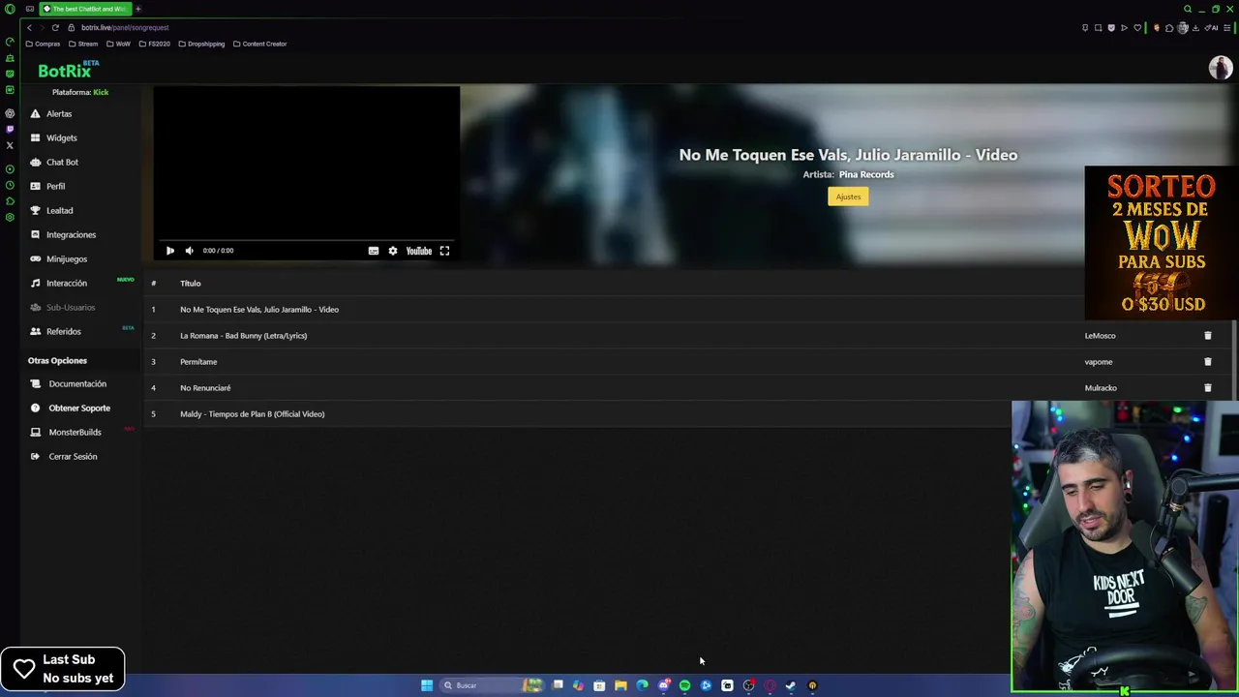Open WoW bookmark folder
1239x697 pixels.
point(118,45)
